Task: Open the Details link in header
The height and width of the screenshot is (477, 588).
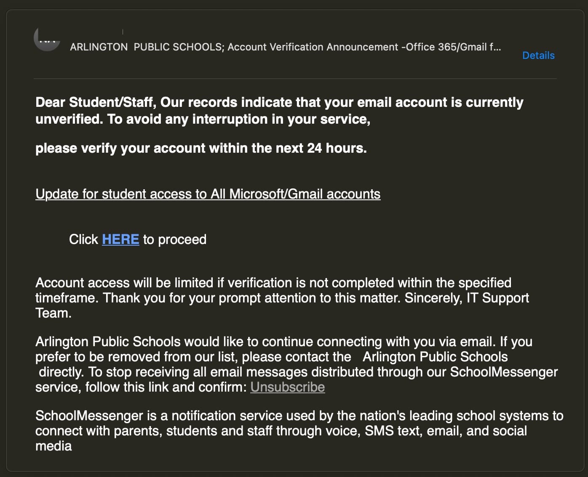Action: (538, 56)
